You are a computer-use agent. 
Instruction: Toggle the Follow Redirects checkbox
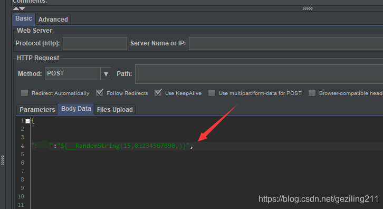click(100, 93)
